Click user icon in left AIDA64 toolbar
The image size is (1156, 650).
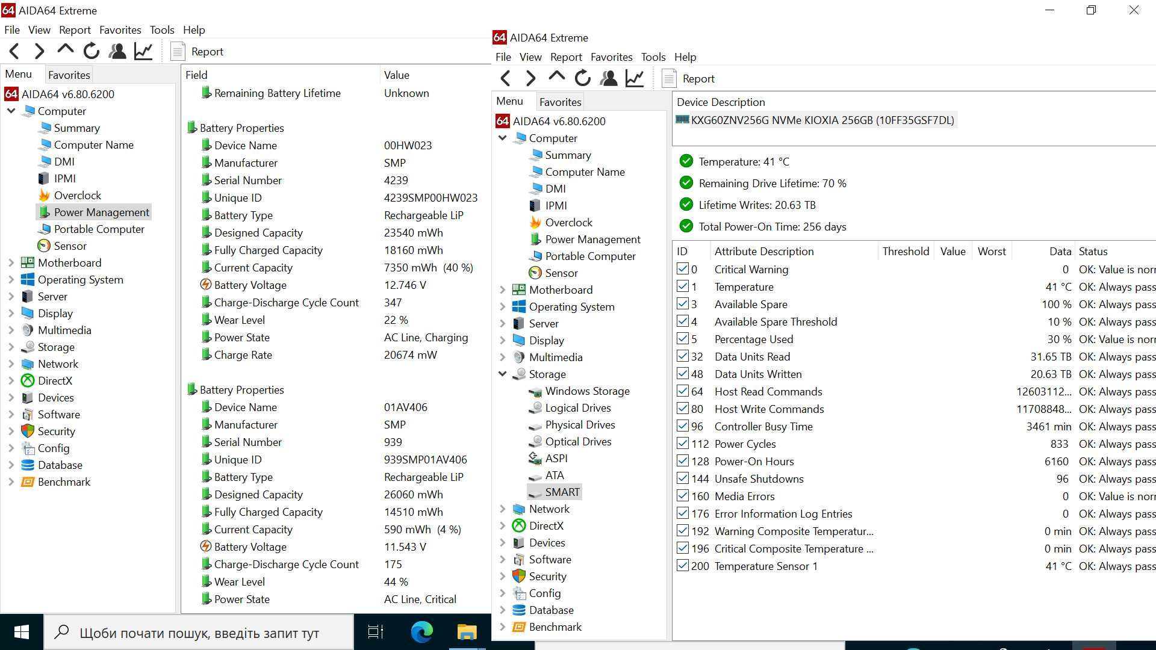(117, 51)
